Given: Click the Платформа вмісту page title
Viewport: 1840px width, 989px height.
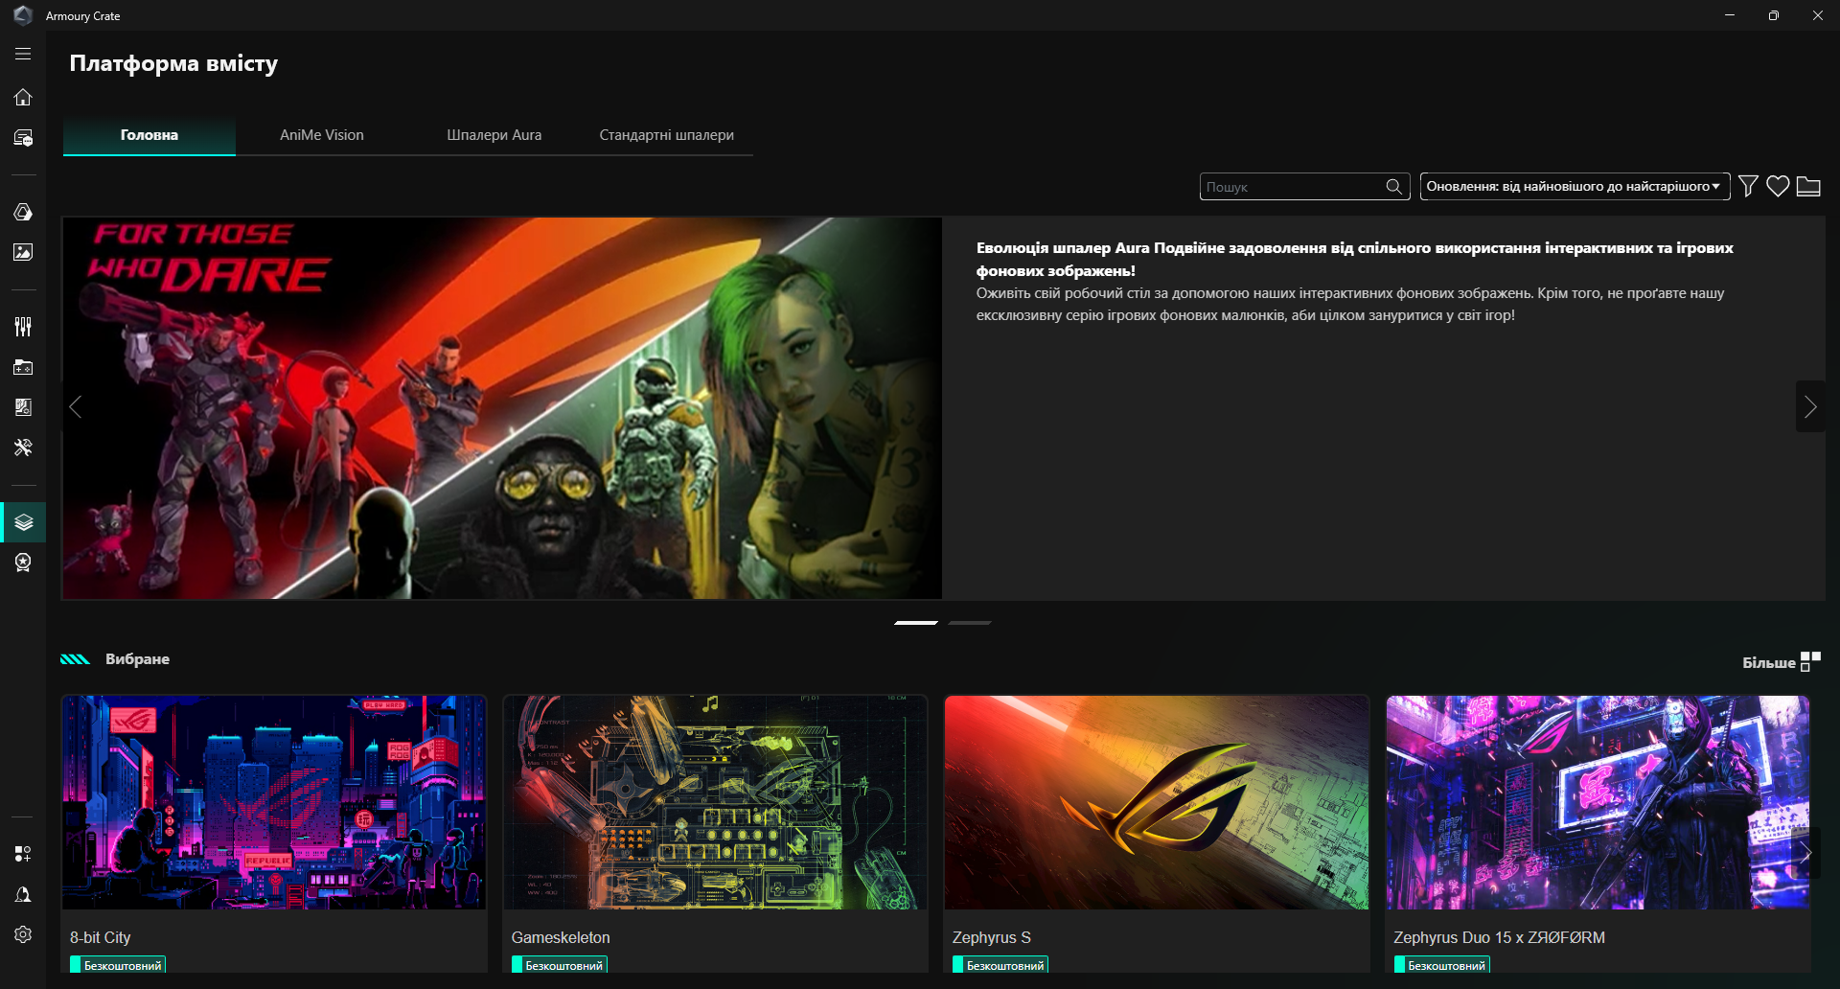Looking at the screenshot, I should (173, 63).
